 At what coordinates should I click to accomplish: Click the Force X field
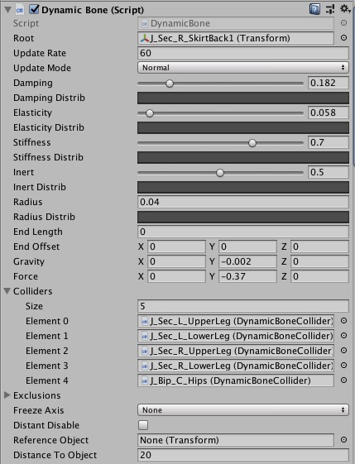click(x=176, y=276)
